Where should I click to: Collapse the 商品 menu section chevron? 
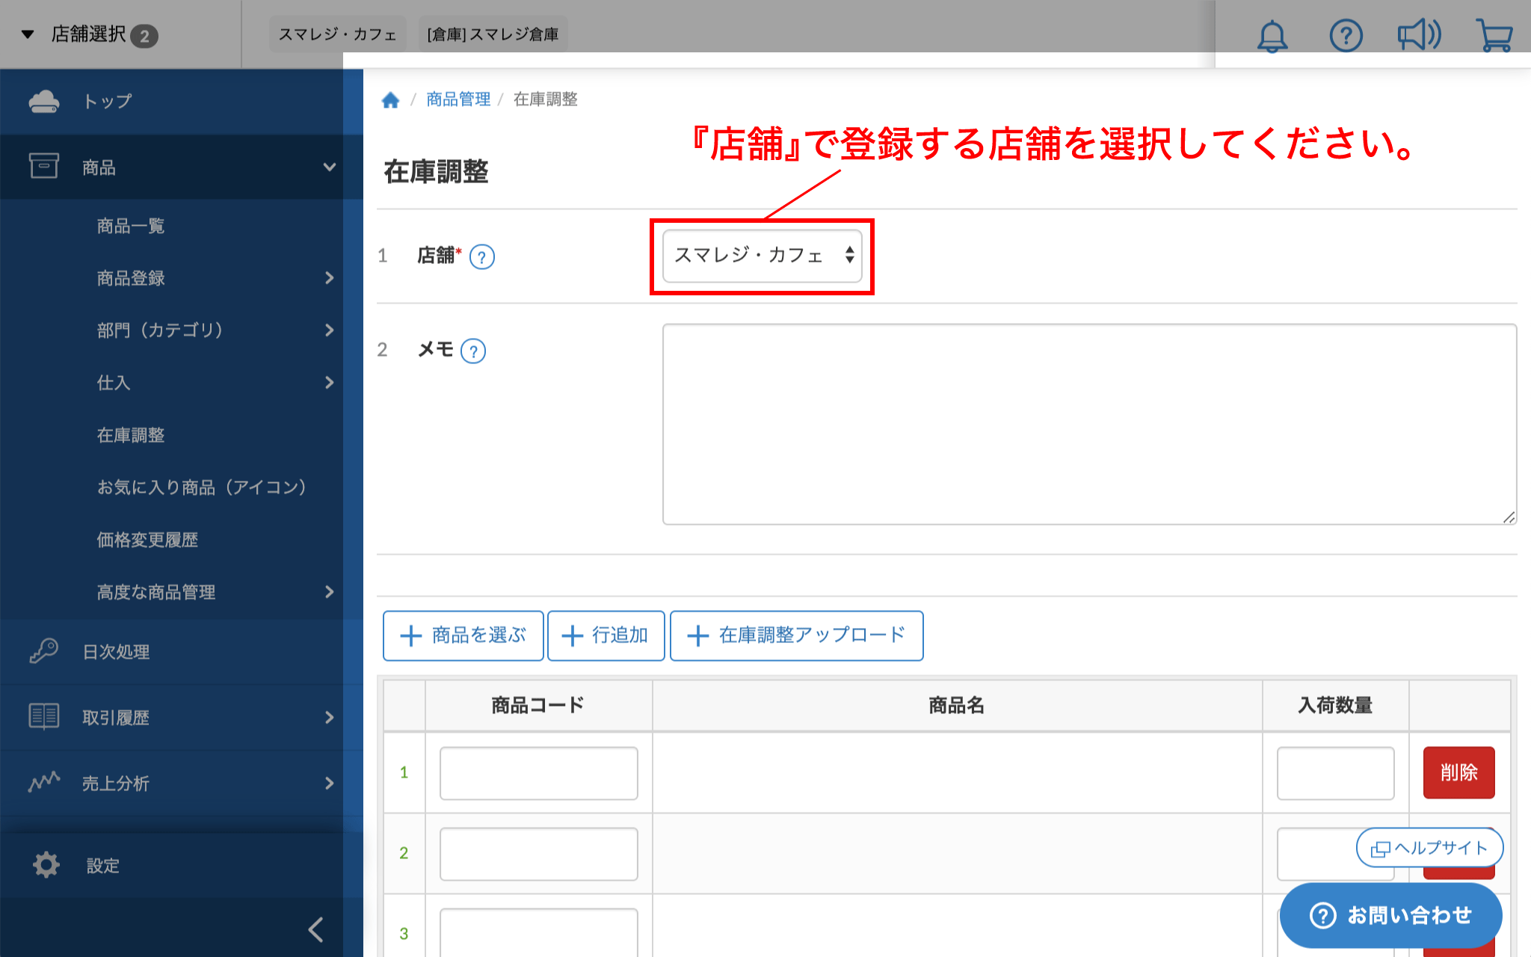point(329,167)
